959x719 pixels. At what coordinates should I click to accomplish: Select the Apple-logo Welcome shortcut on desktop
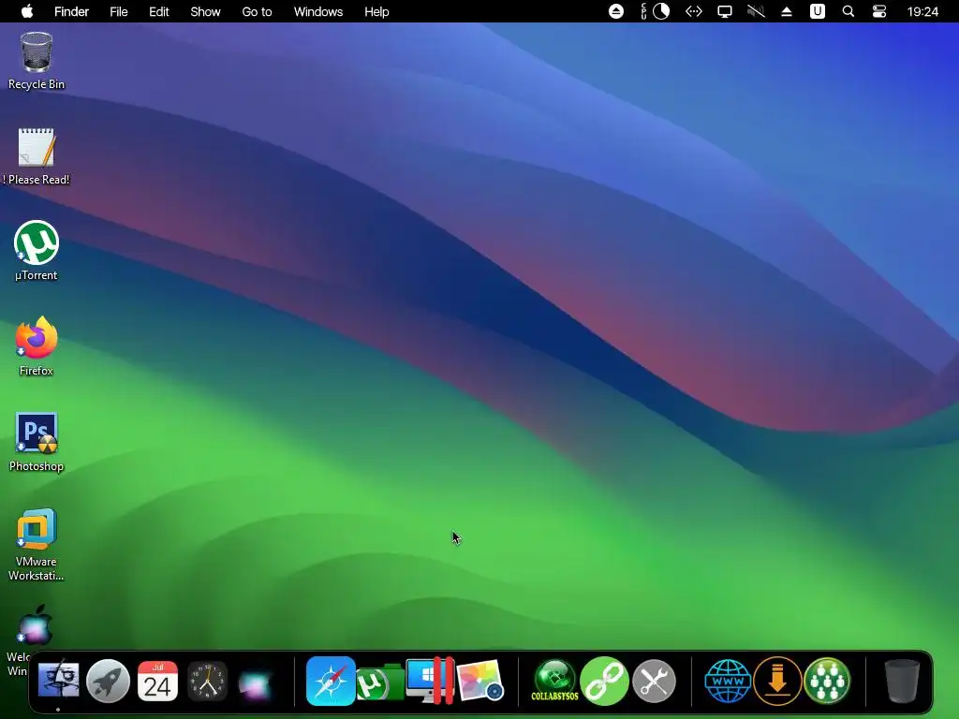(35, 625)
